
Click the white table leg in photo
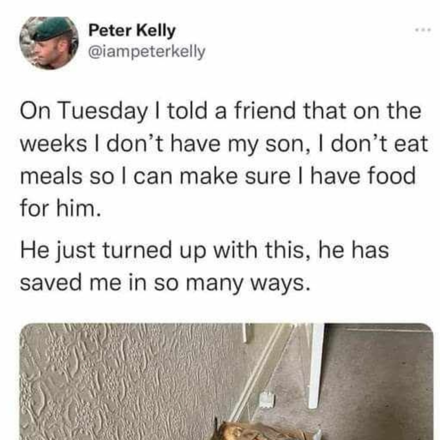[x=316, y=365]
